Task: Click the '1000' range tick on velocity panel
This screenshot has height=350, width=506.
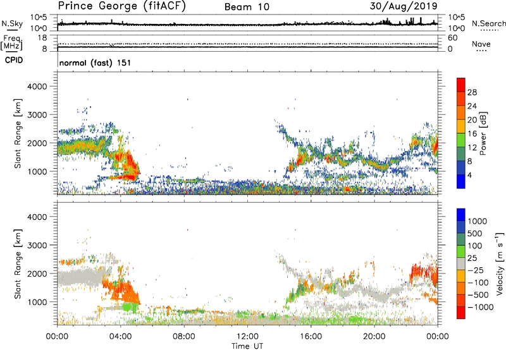Action: pos(37,302)
